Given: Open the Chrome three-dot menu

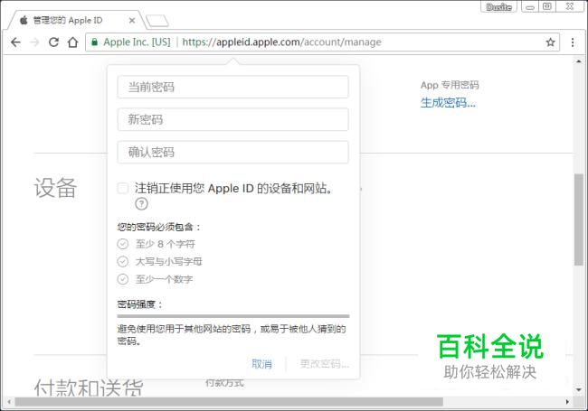Looking at the screenshot, I should pyautogui.click(x=573, y=42).
